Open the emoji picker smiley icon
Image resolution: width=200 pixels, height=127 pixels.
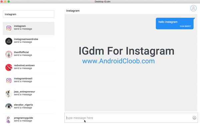pos(194,118)
